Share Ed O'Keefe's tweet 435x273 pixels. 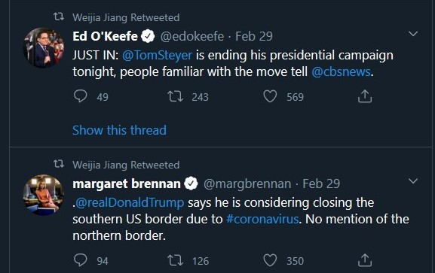point(365,96)
